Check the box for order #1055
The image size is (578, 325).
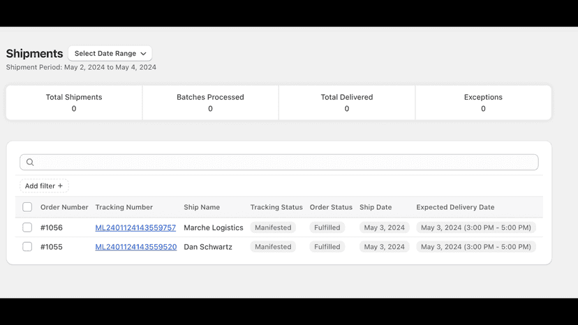pos(27,246)
